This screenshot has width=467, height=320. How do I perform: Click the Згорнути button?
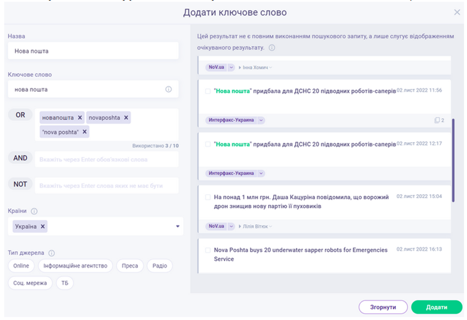point(383,307)
